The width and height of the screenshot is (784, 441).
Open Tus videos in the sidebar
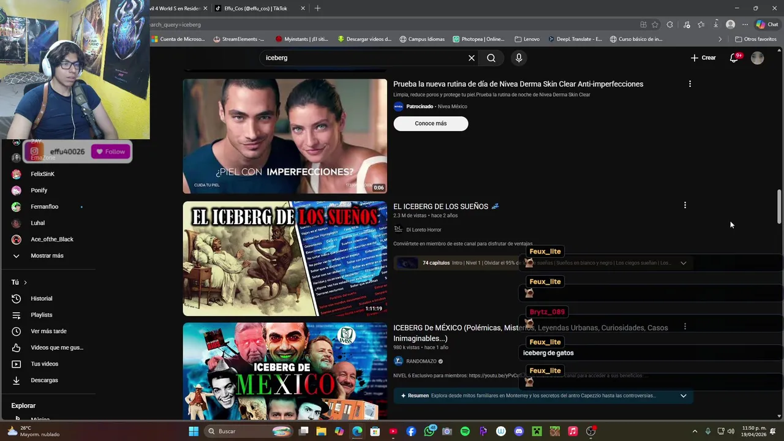pos(45,364)
